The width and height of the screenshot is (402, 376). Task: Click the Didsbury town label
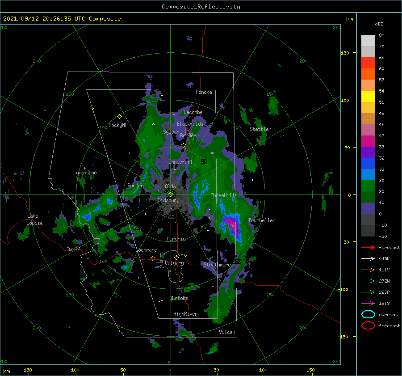[x=168, y=200]
